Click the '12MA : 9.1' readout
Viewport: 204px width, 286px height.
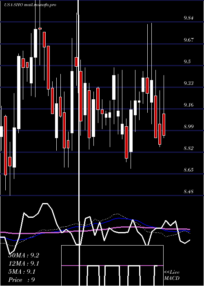click(24, 264)
